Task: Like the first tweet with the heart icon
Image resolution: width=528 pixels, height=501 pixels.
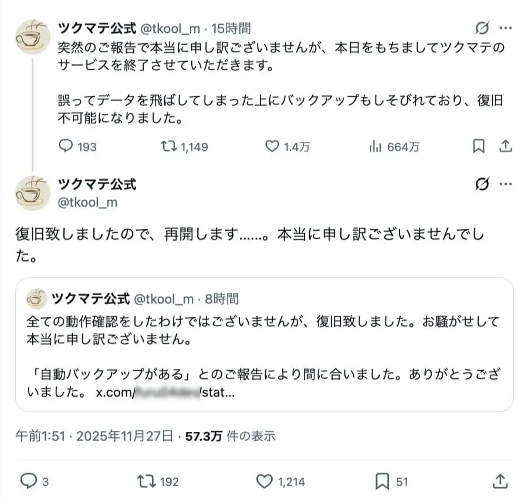Action: point(271,147)
